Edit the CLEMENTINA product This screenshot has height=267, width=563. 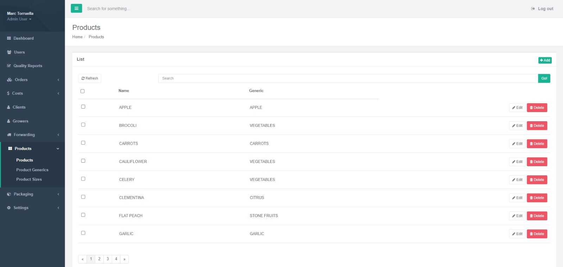(517, 198)
